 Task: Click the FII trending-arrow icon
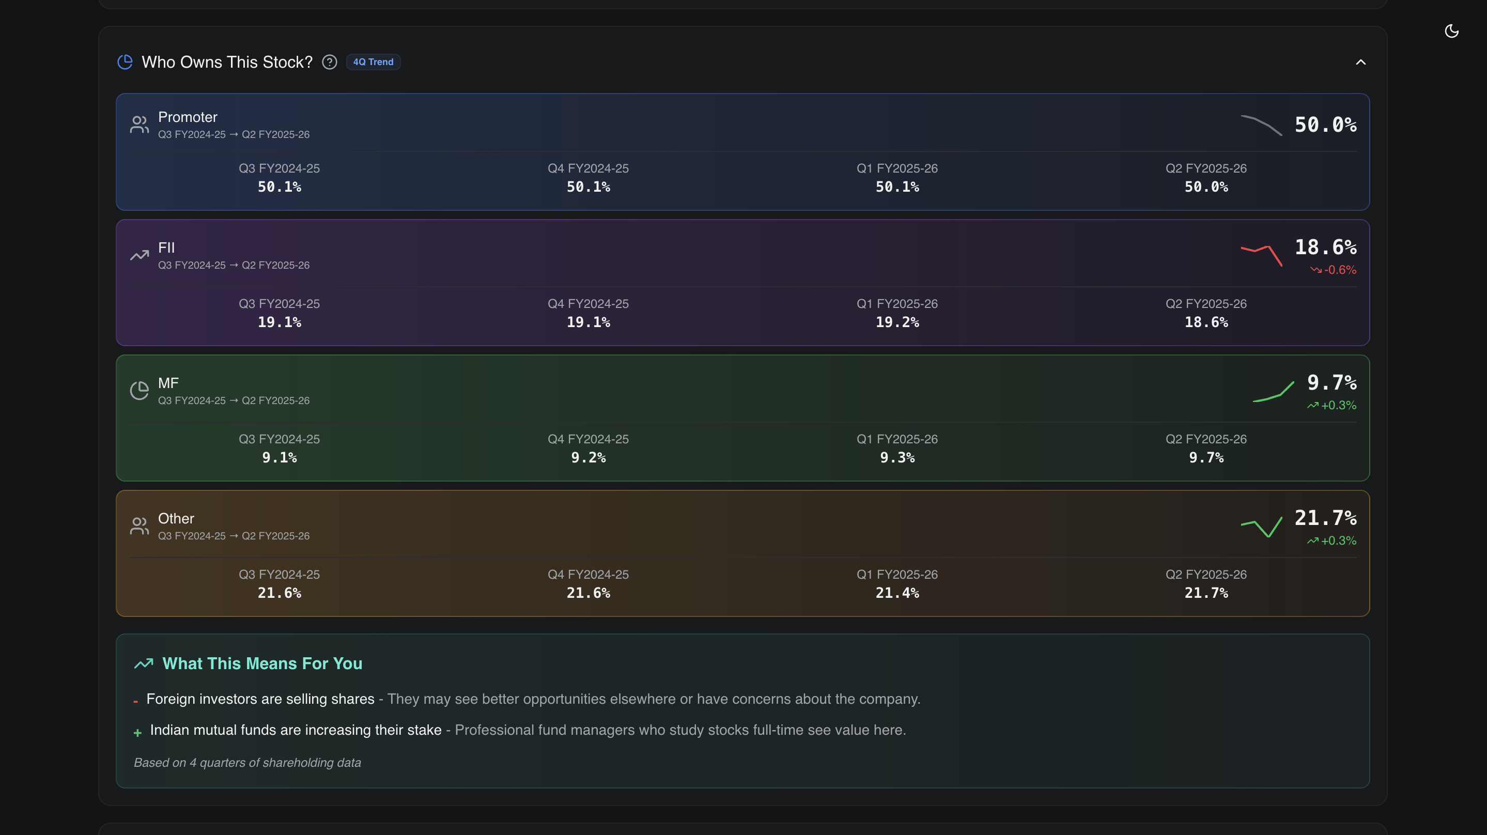point(138,254)
